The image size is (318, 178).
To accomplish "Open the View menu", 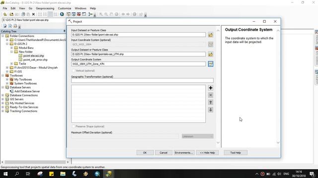I will click(x=22, y=8).
